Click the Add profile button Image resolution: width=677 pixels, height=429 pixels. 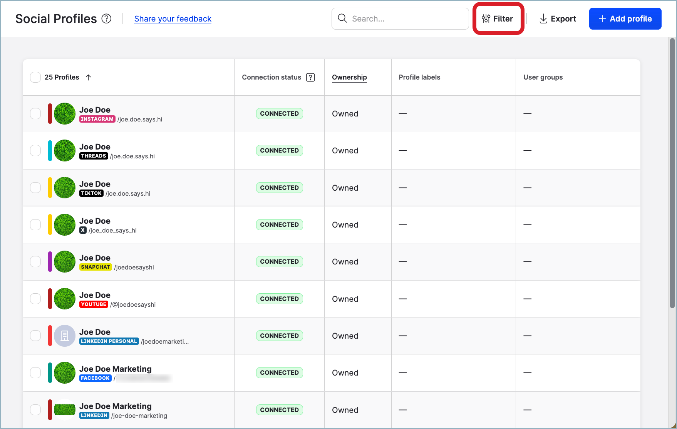click(x=625, y=18)
